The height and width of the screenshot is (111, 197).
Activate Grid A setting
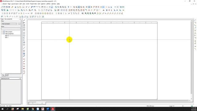(x=74, y=7)
